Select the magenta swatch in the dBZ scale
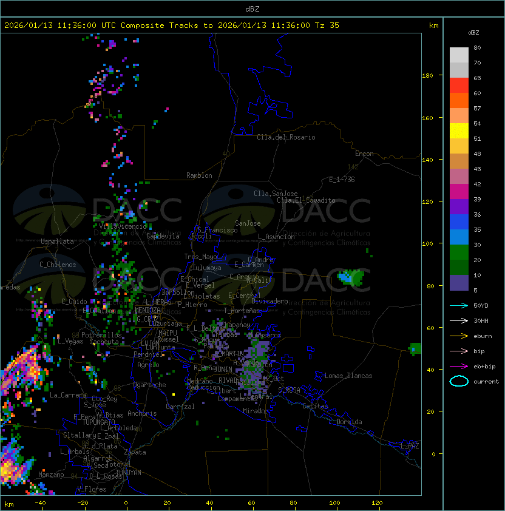Image resolution: width=505 pixels, height=511 pixels. pos(459,192)
